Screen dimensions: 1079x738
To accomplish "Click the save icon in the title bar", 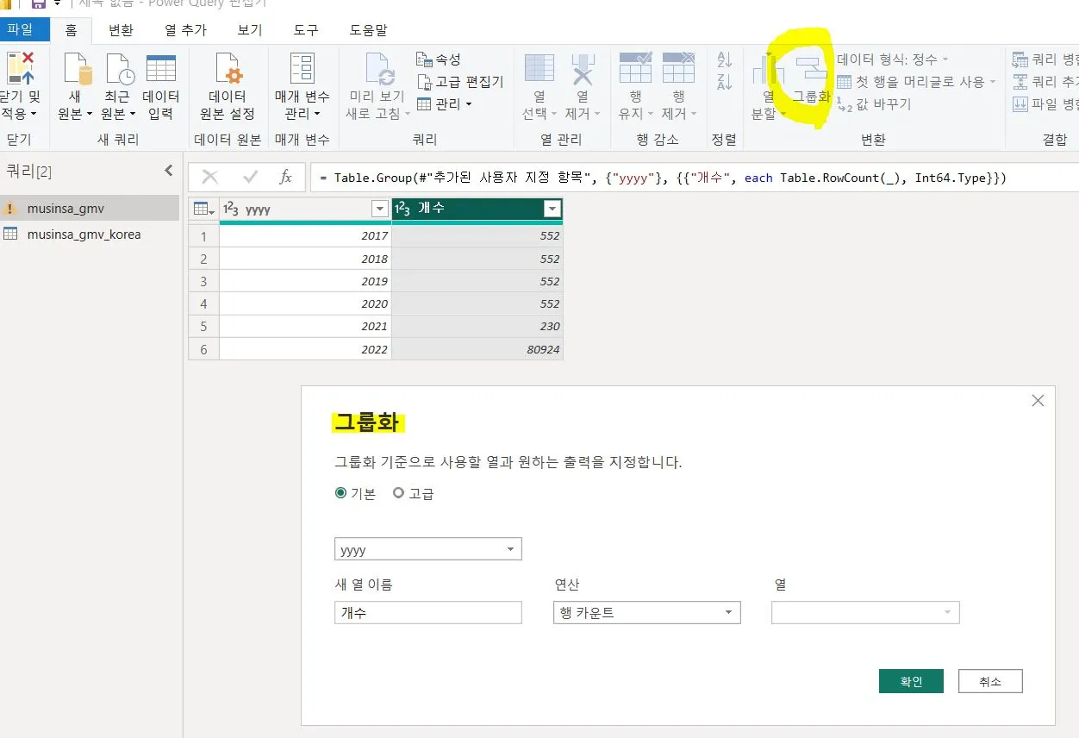I will coord(38,5).
